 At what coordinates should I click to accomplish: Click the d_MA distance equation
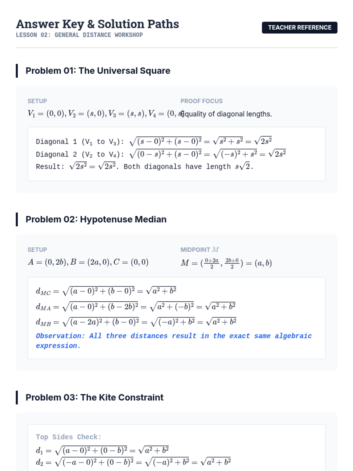pos(136,307)
